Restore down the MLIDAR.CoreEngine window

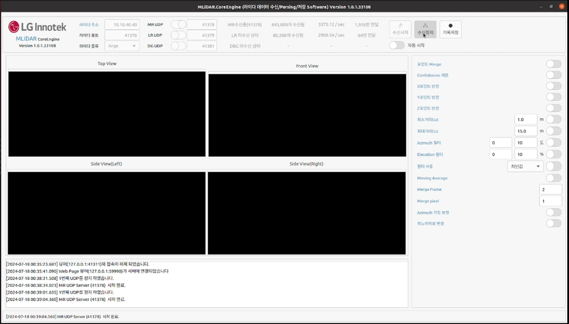pos(551,6)
